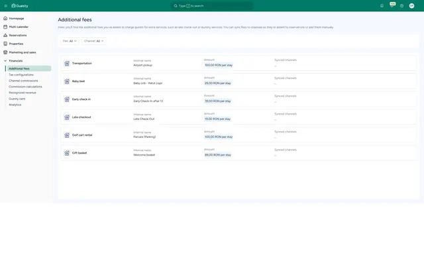The height and width of the screenshot is (265, 424).
Task: Focus the top search field
Action: [x=213, y=6]
